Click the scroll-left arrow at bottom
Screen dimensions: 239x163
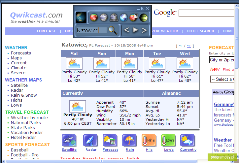4,161
